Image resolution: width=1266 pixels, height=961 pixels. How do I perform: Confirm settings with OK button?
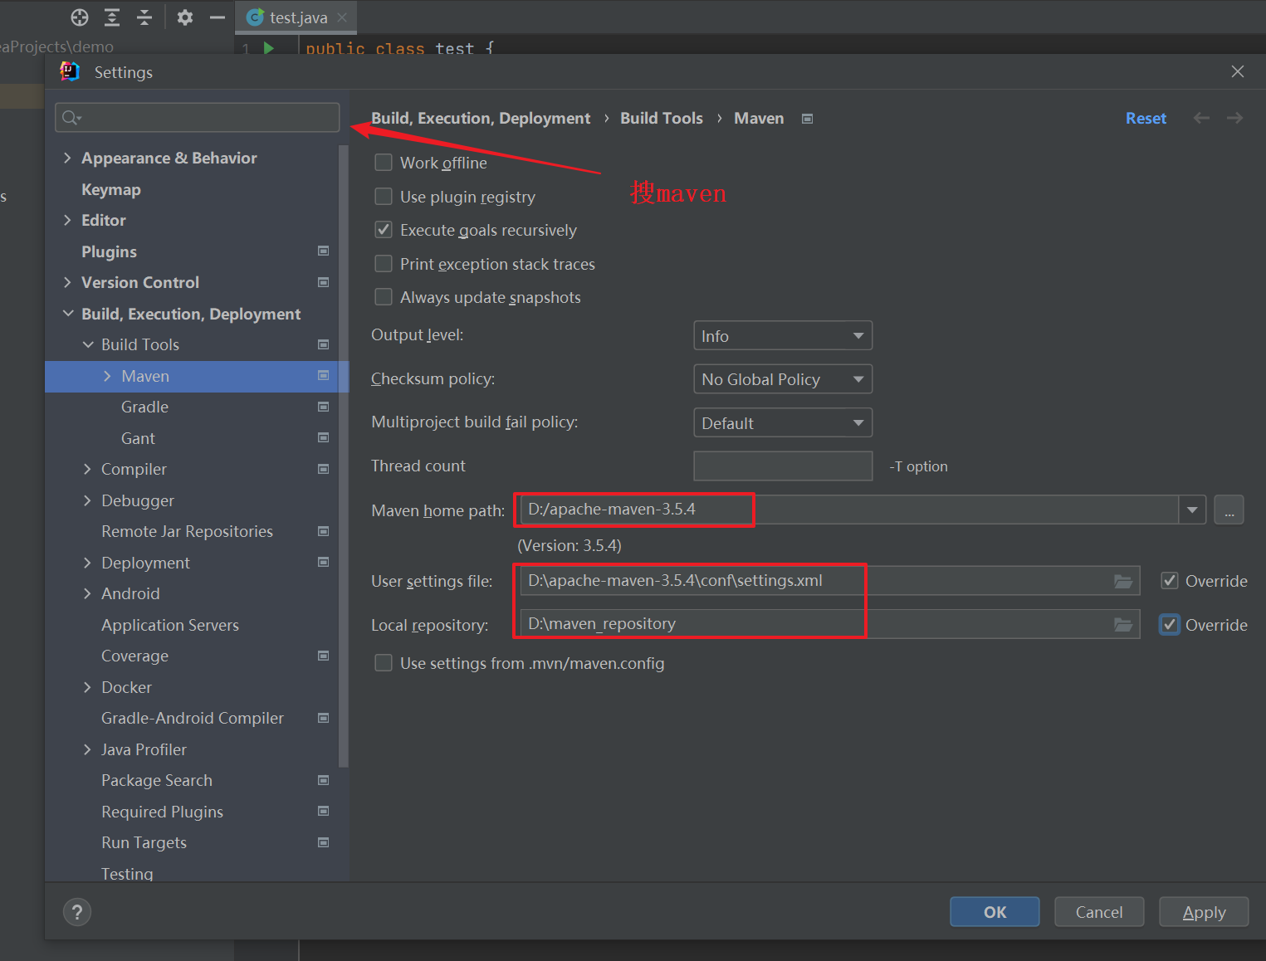tap(995, 912)
